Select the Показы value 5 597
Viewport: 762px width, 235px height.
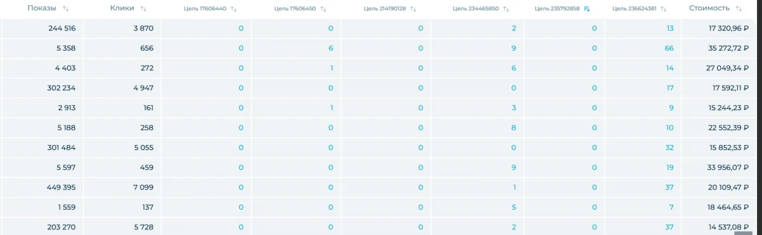coord(66,167)
